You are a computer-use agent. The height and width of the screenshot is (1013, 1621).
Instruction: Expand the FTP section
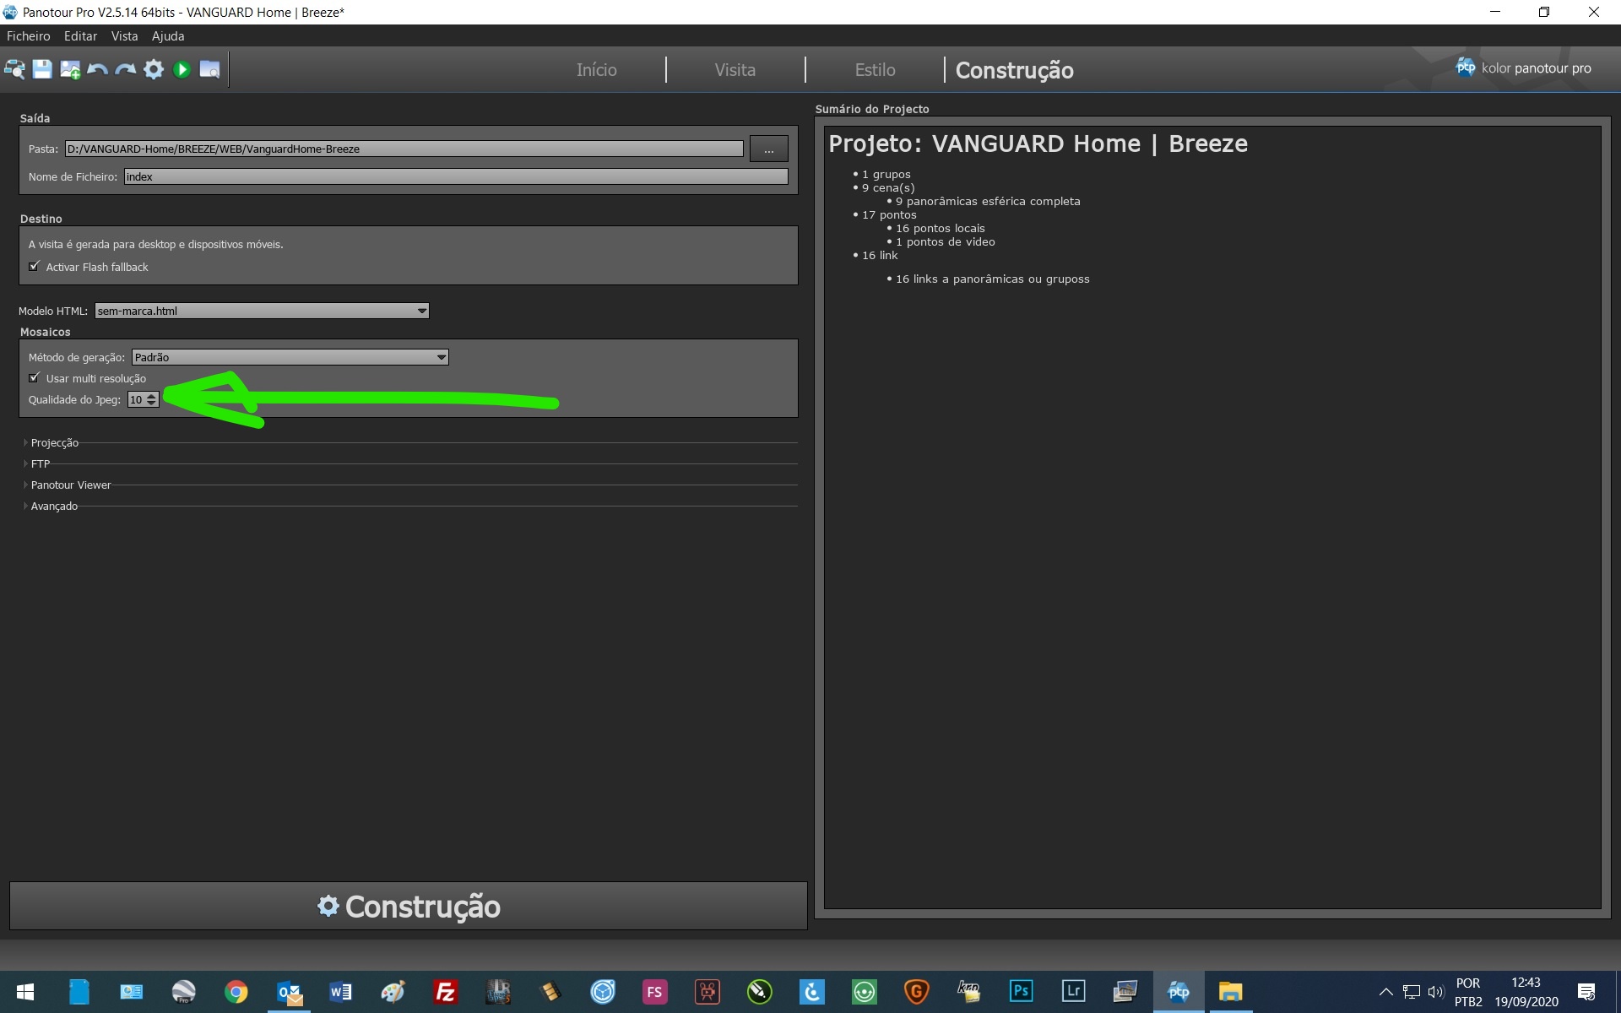pos(40,463)
